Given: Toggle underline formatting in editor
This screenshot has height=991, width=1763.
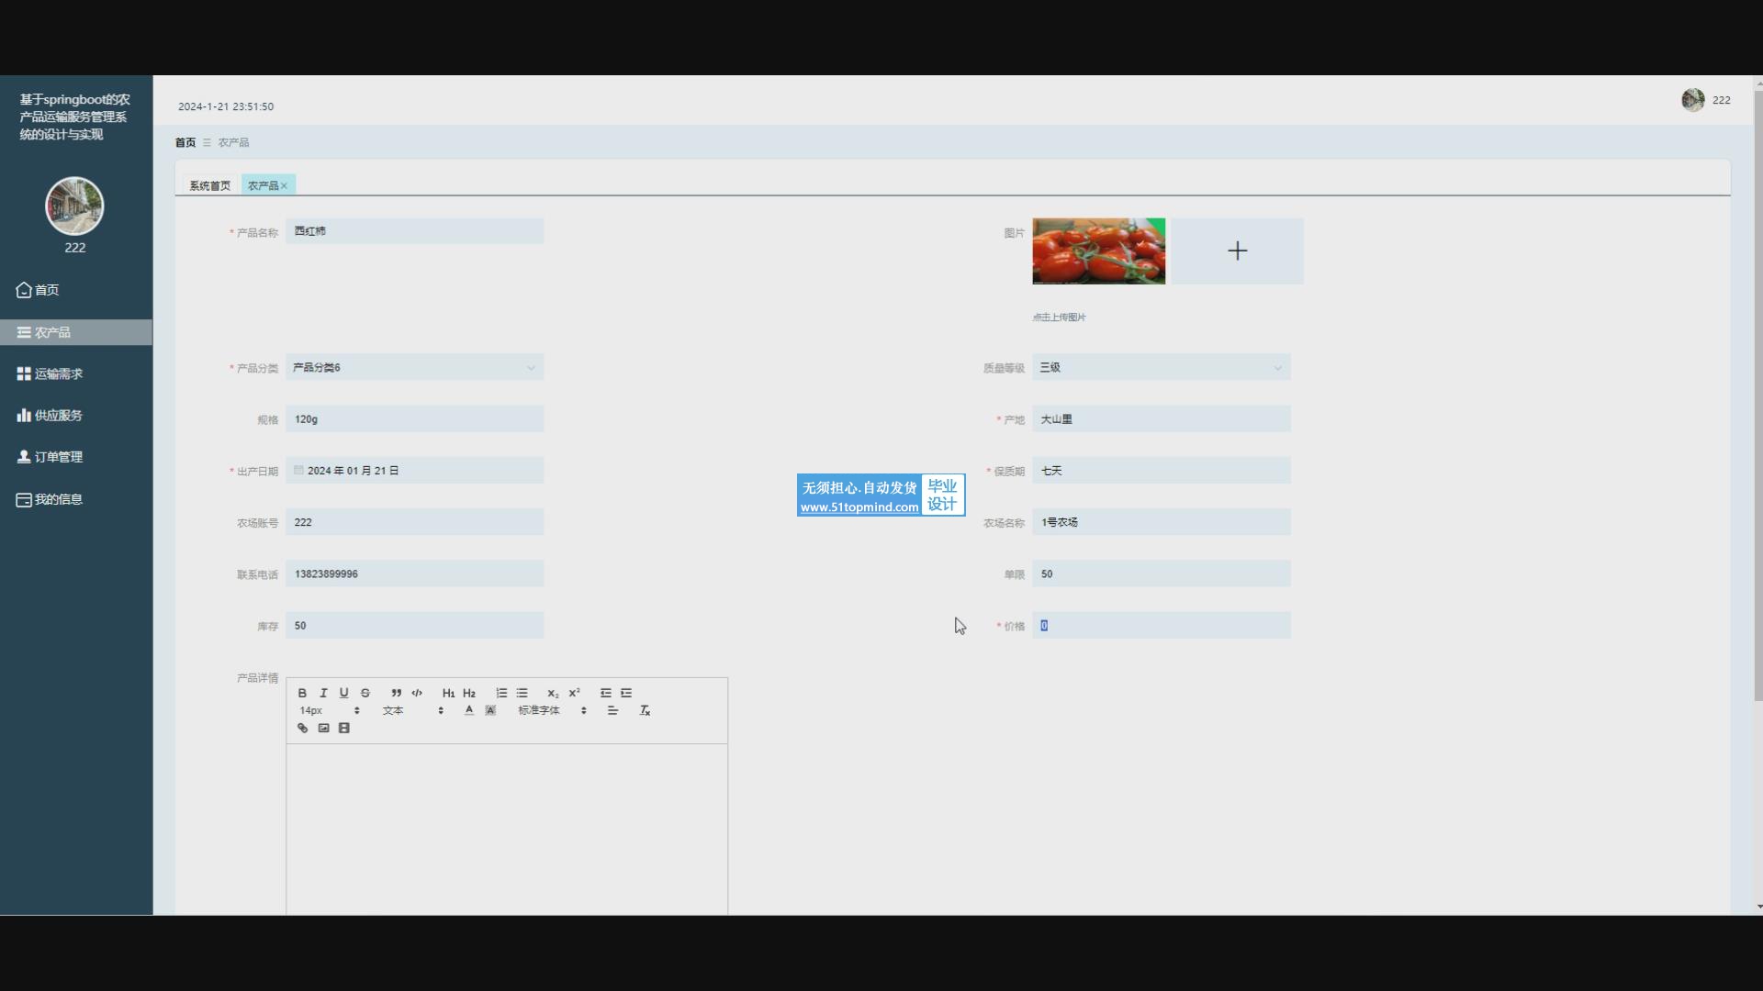Looking at the screenshot, I should pyautogui.click(x=344, y=693).
